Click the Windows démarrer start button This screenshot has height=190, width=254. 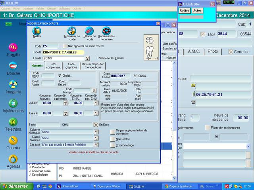tap(14, 186)
